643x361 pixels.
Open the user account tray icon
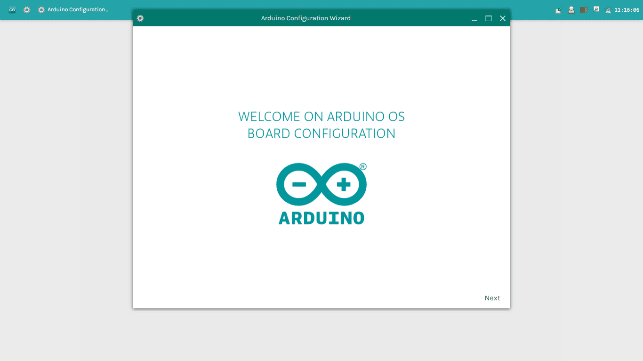click(571, 10)
